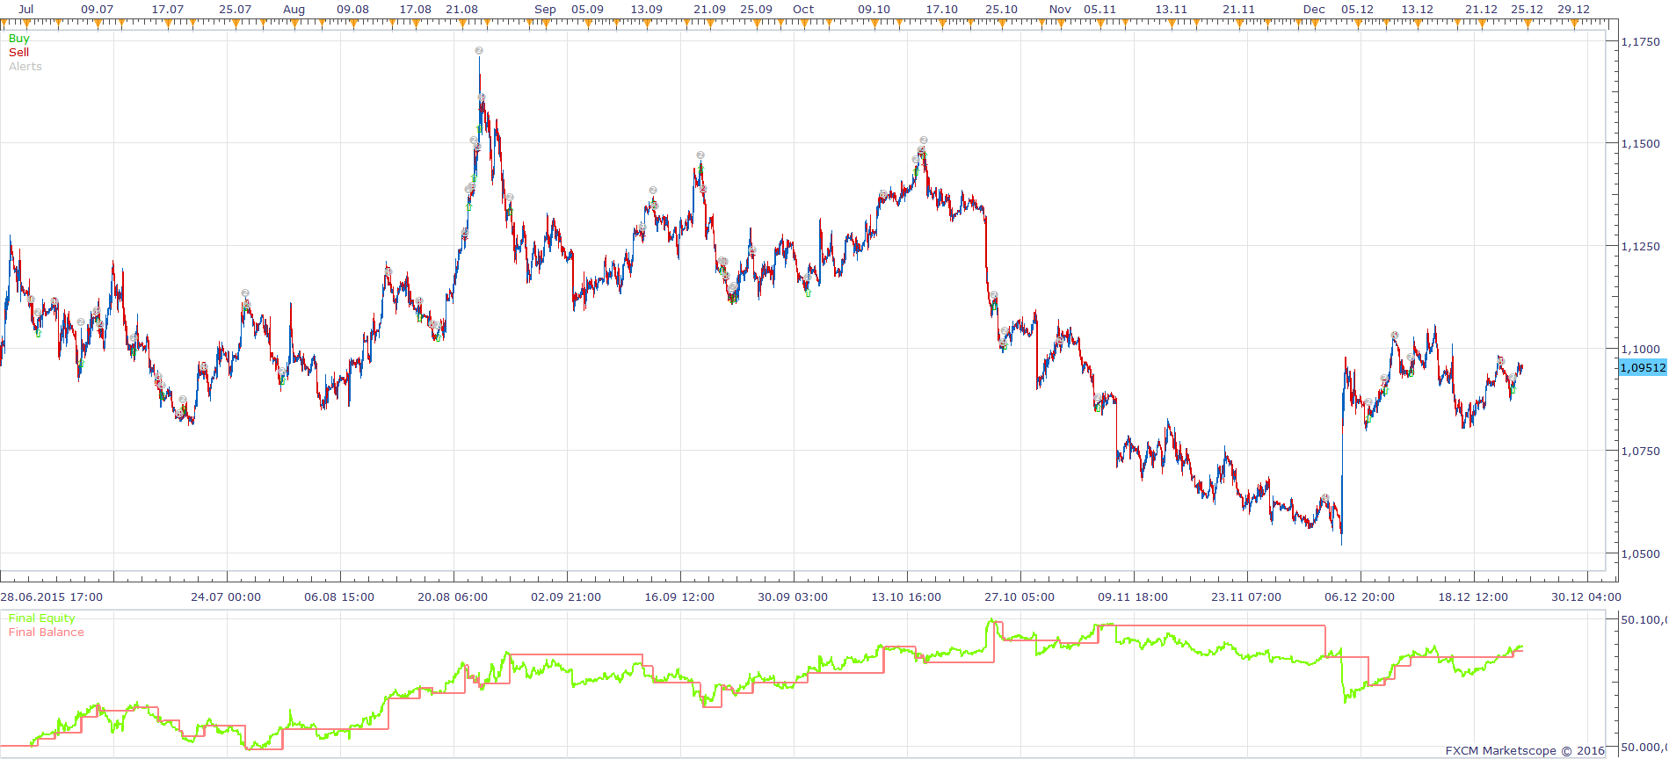
Task: Click the 1,1750 price axis label
Action: click(x=1641, y=42)
